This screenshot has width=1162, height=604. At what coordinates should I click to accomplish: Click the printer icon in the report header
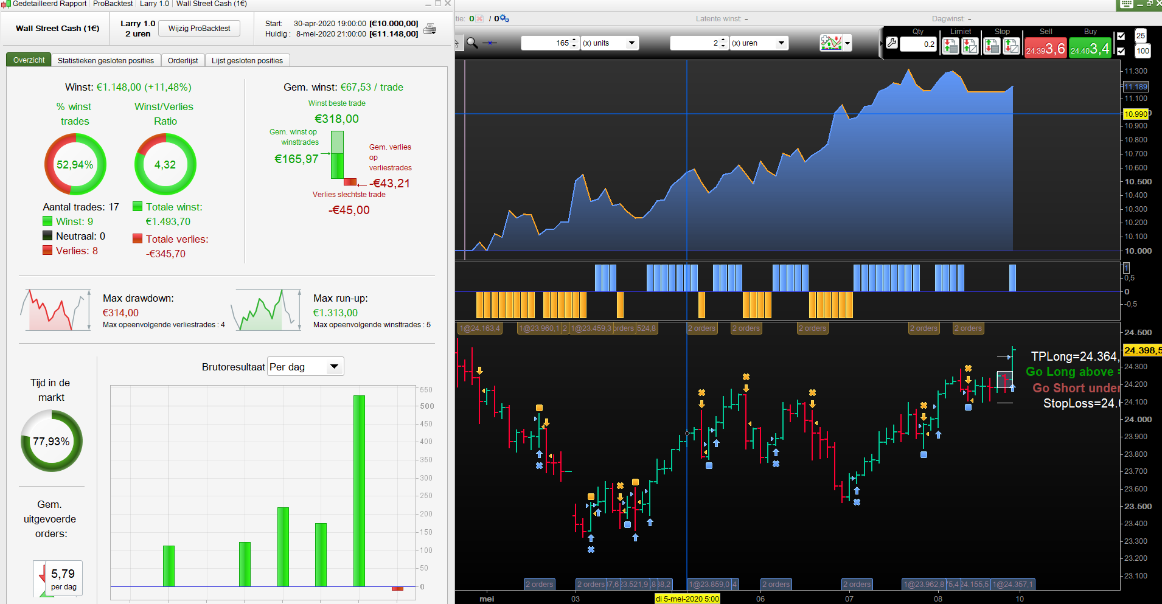pos(430,29)
